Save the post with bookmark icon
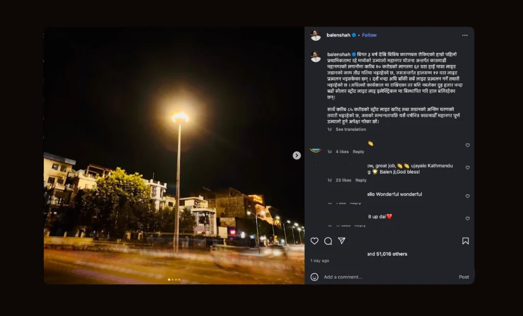The height and width of the screenshot is (316, 523). (x=465, y=241)
